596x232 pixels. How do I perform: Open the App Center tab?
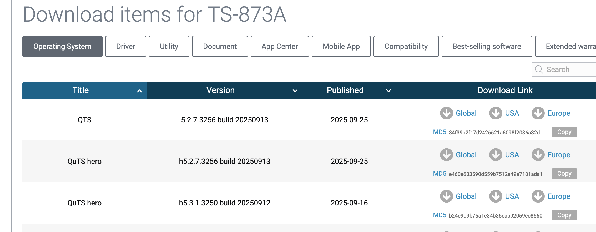click(280, 46)
